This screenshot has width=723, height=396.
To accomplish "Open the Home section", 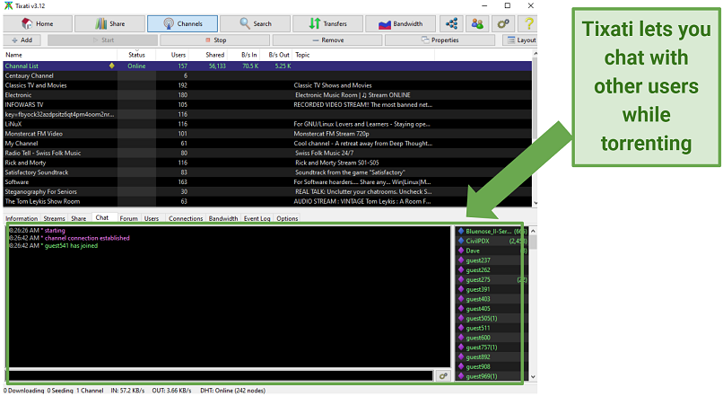I will [x=38, y=23].
